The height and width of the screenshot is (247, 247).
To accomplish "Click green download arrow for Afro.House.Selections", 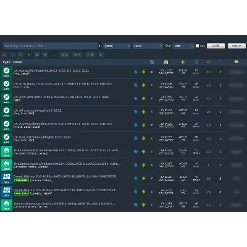I will [x=143, y=85].
